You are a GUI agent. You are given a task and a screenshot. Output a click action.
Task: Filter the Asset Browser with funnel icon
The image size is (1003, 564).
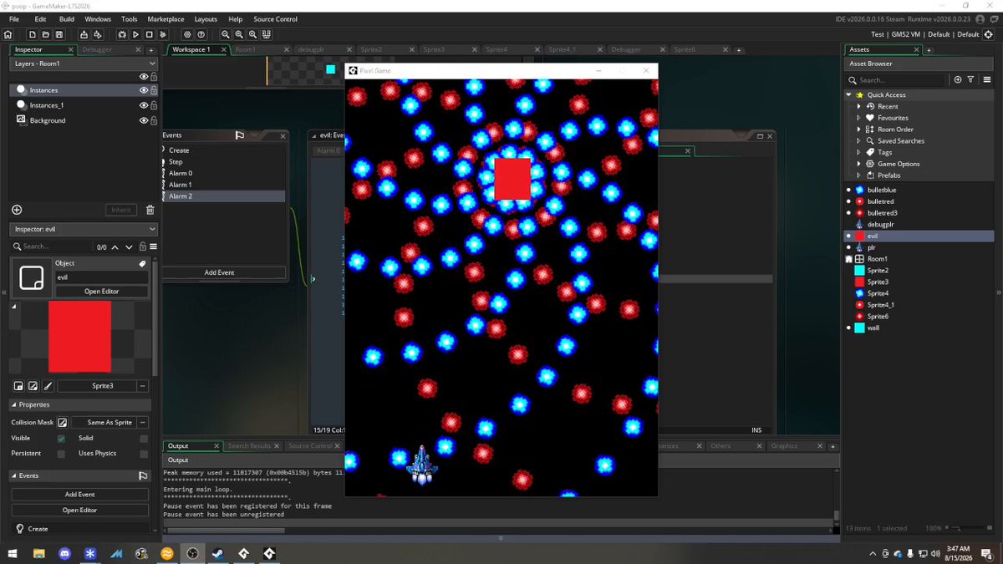tap(970, 80)
